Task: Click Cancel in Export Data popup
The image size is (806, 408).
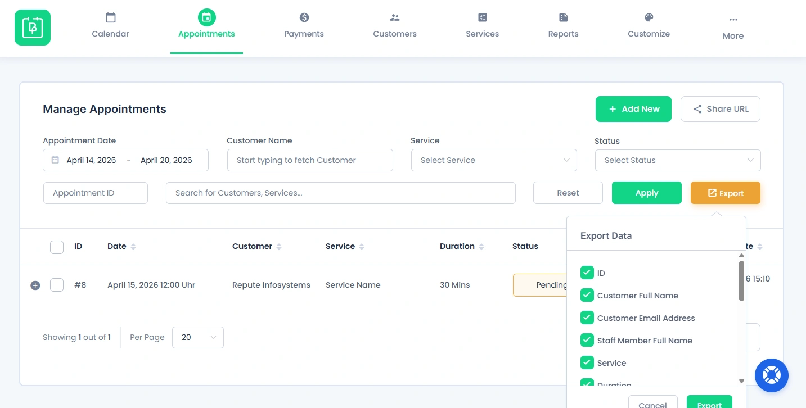Action: [652, 402]
